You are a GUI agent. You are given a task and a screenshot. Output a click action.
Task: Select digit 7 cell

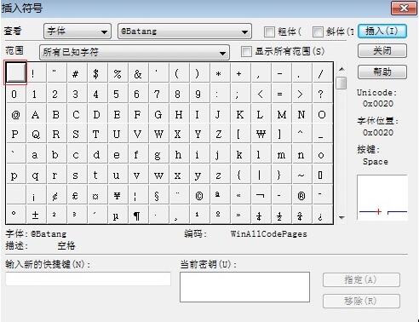pyautogui.click(x=158, y=94)
